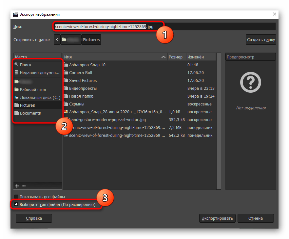Click the Новая папка folder icon
289x239 pixels.
click(66, 96)
